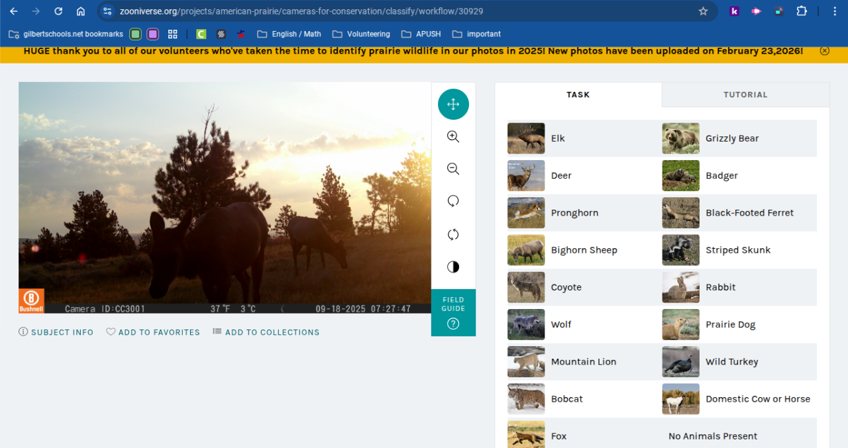Zoom out of the subject image
The width and height of the screenshot is (848, 448).
[x=453, y=169]
